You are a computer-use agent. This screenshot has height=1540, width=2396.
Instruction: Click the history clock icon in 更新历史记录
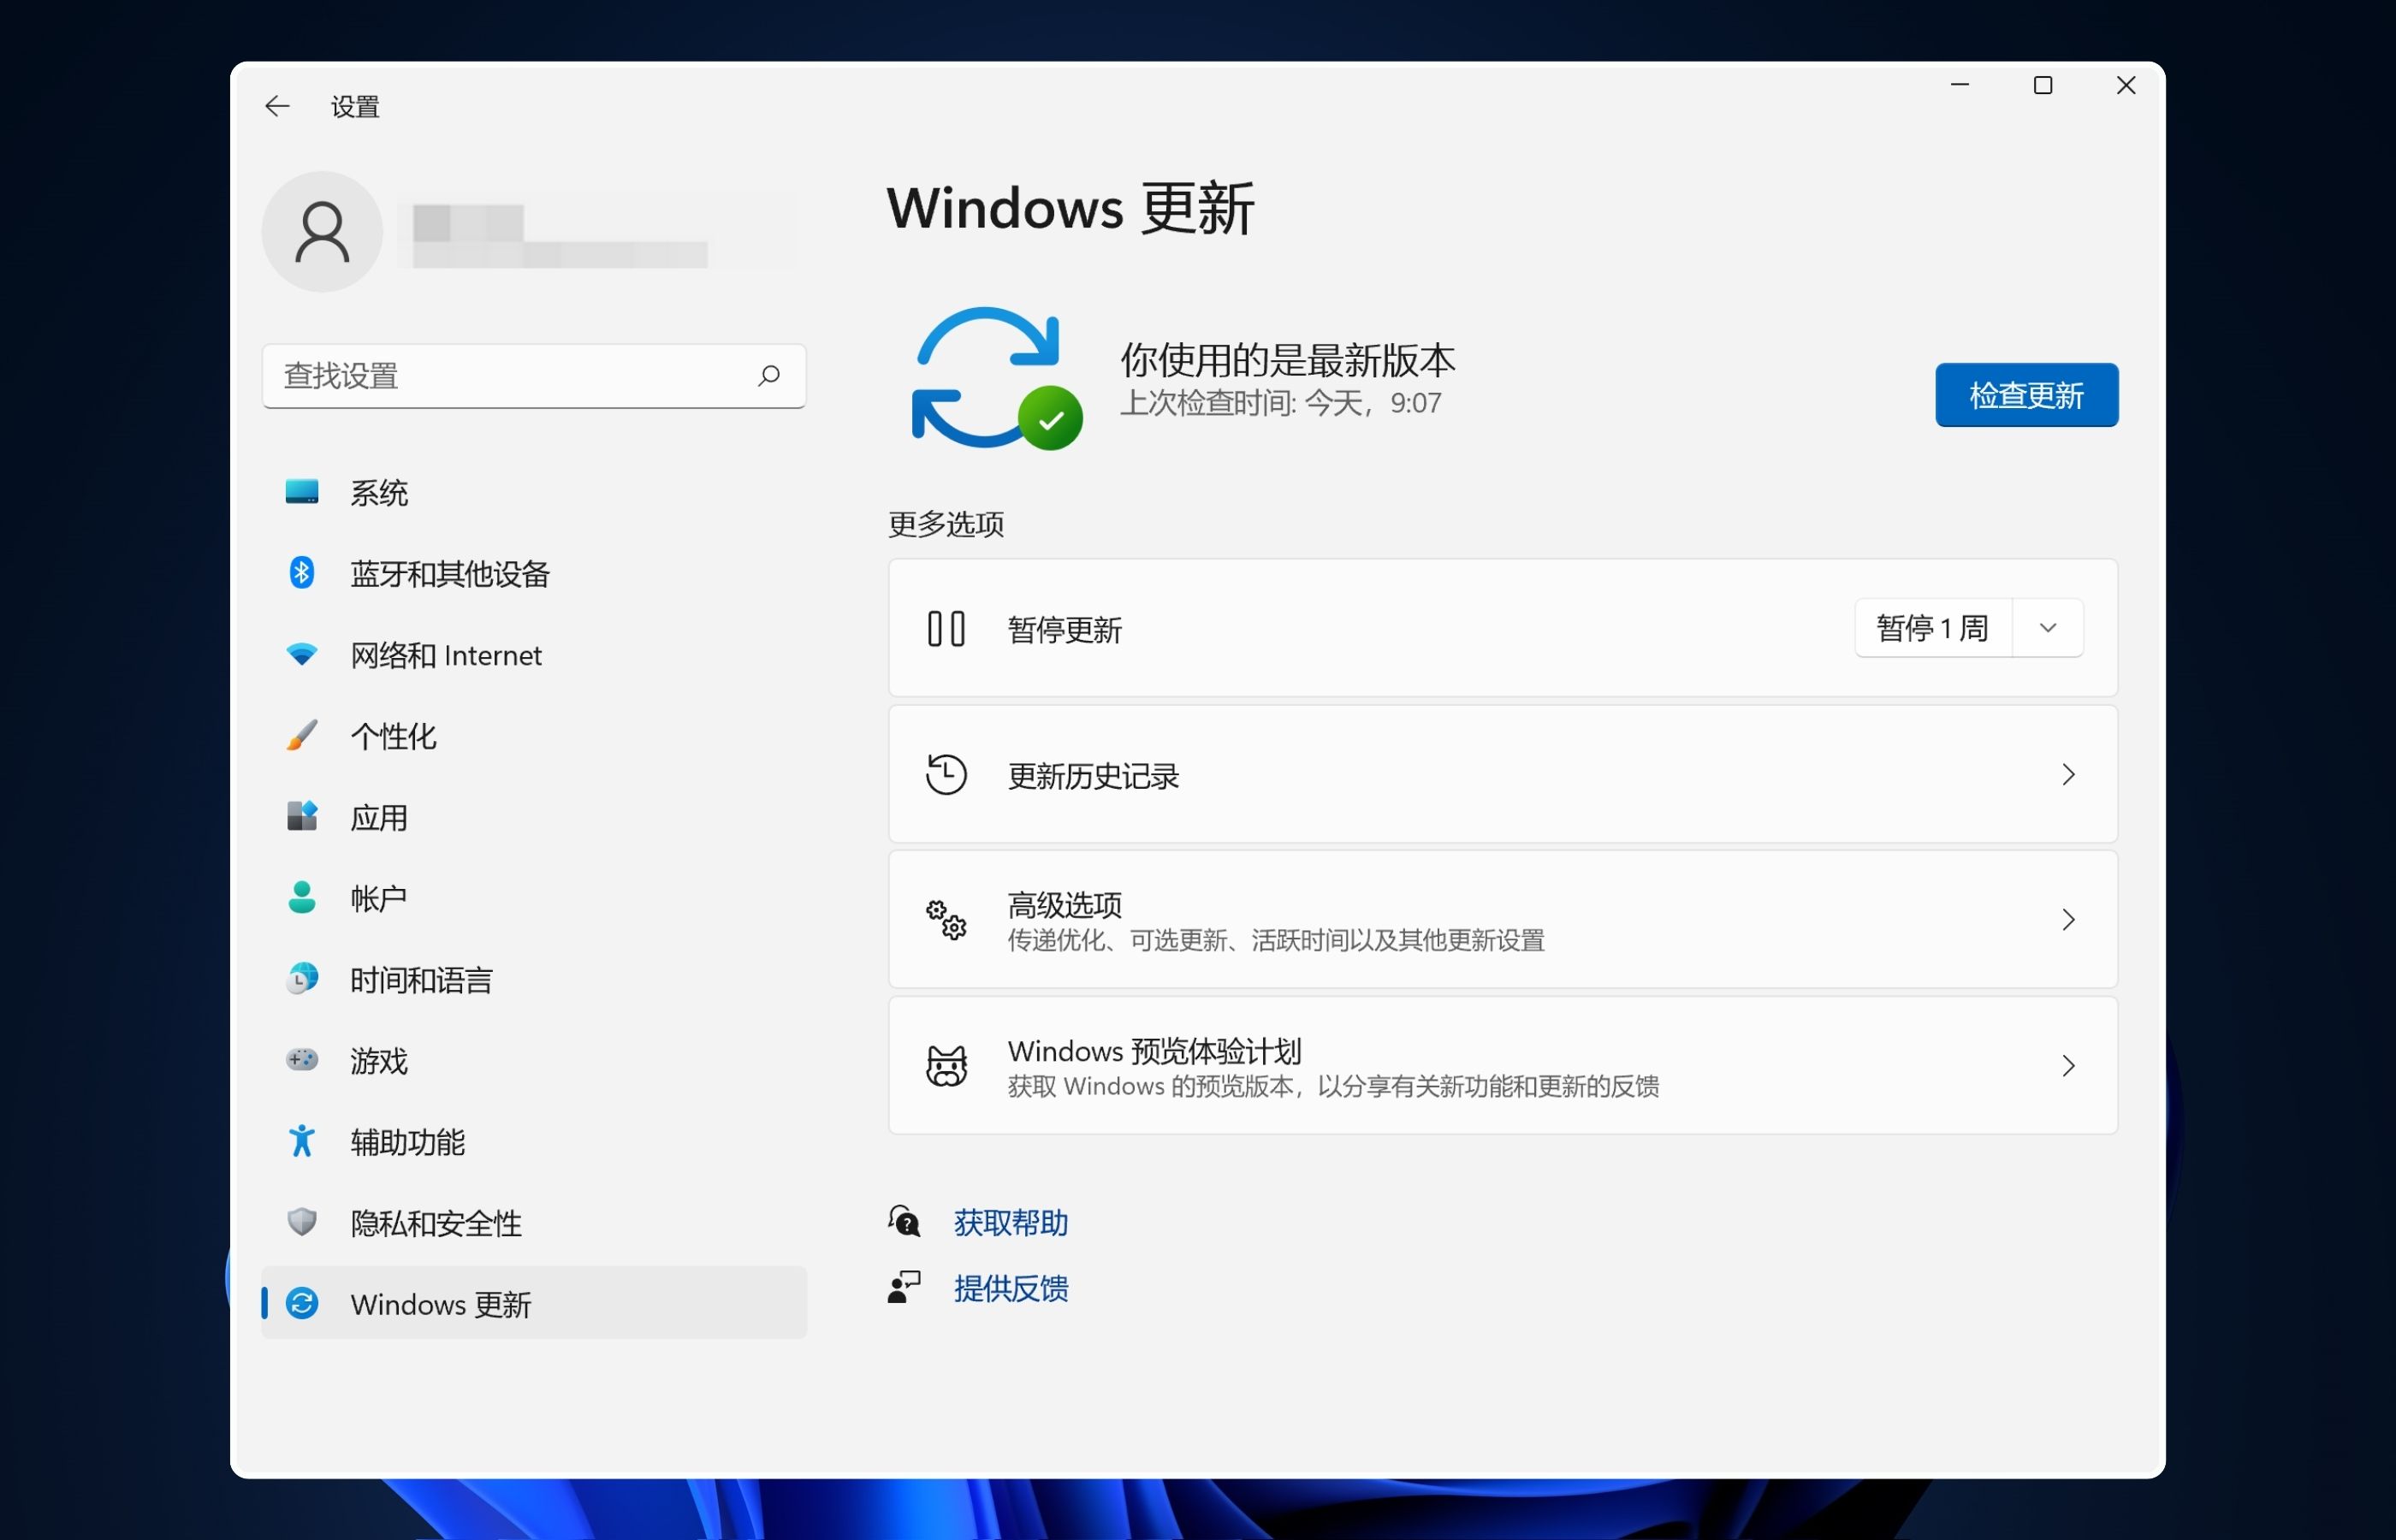click(x=945, y=775)
